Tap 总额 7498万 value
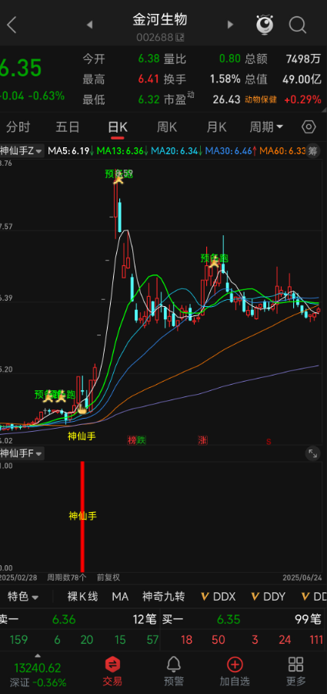 pos(303,59)
